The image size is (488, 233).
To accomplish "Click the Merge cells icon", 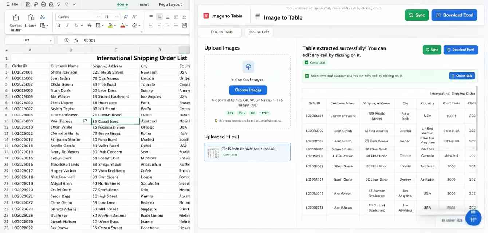I will [x=185, y=25].
